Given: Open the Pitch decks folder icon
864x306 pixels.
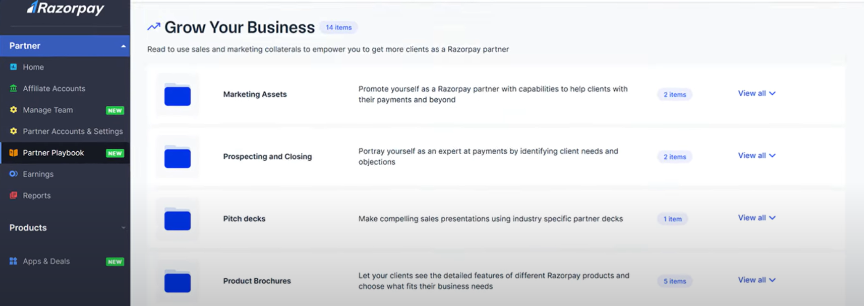Looking at the screenshot, I should [x=177, y=219].
